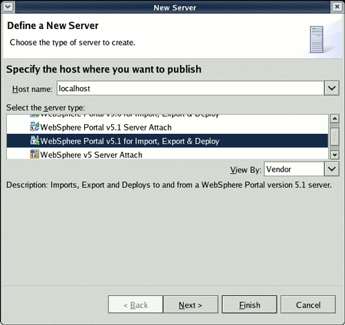The width and height of the screenshot is (345, 325).
Task: Open the View By dropdown arrow
Action: (x=332, y=169)
